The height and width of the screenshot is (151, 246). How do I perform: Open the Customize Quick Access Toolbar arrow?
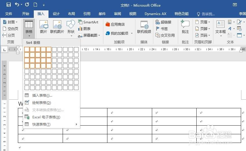pos(44,5)
